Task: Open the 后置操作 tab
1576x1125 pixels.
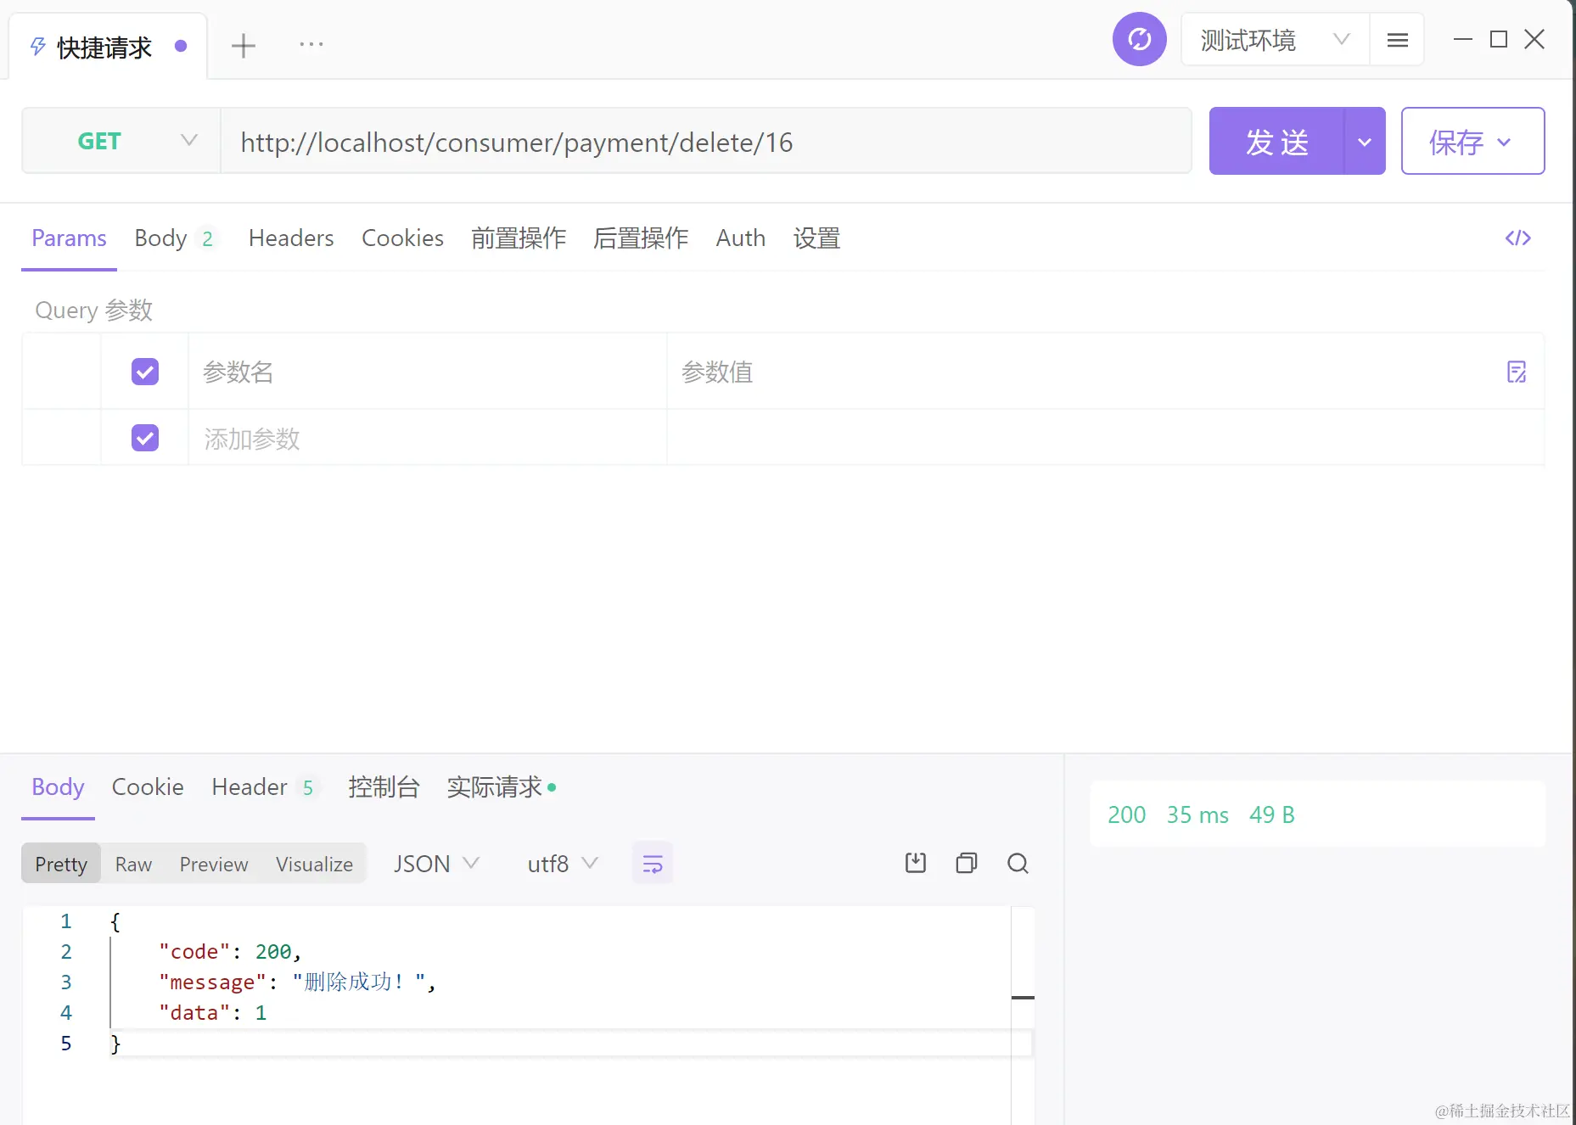Action: pyautogui.click(x=641, y=238)
